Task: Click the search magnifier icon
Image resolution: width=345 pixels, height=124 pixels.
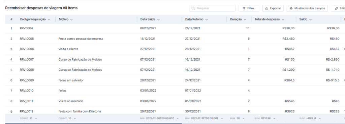Action: [193, 8]
